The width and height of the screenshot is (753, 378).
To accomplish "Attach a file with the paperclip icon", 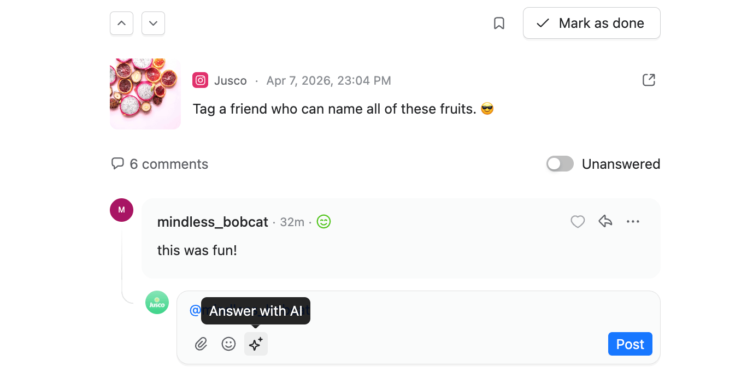I will point(201,344).
